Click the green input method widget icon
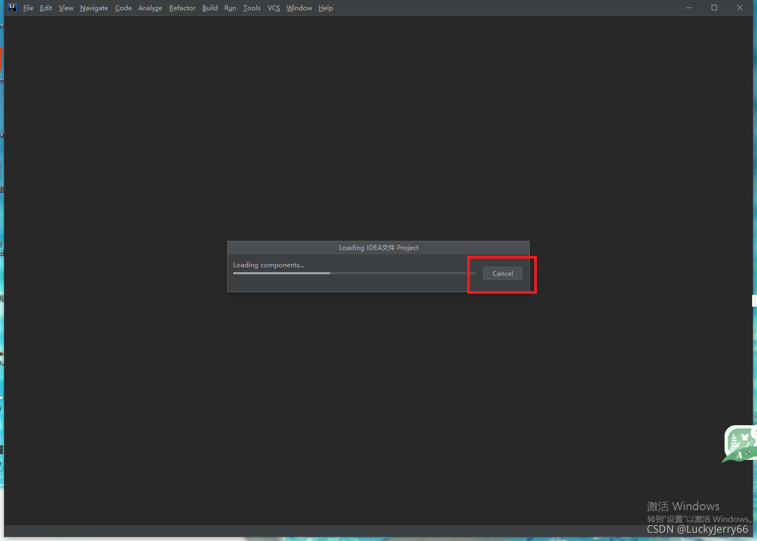The height and width of the screenshot is (541, 757). [740, 444]
